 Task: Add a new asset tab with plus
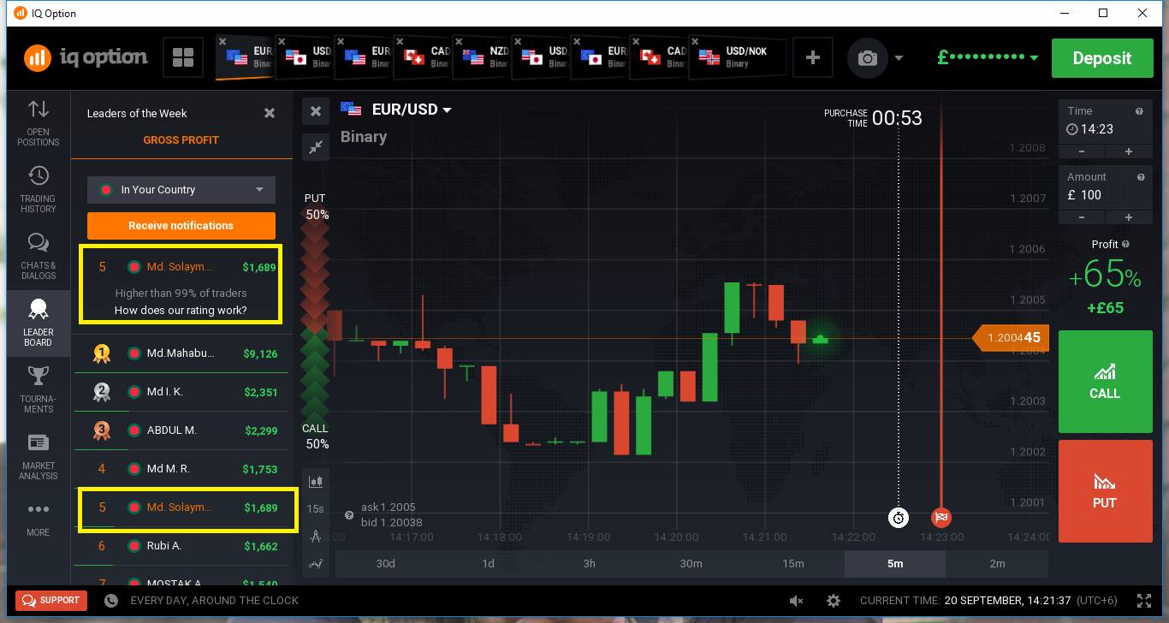coord(813,57)
